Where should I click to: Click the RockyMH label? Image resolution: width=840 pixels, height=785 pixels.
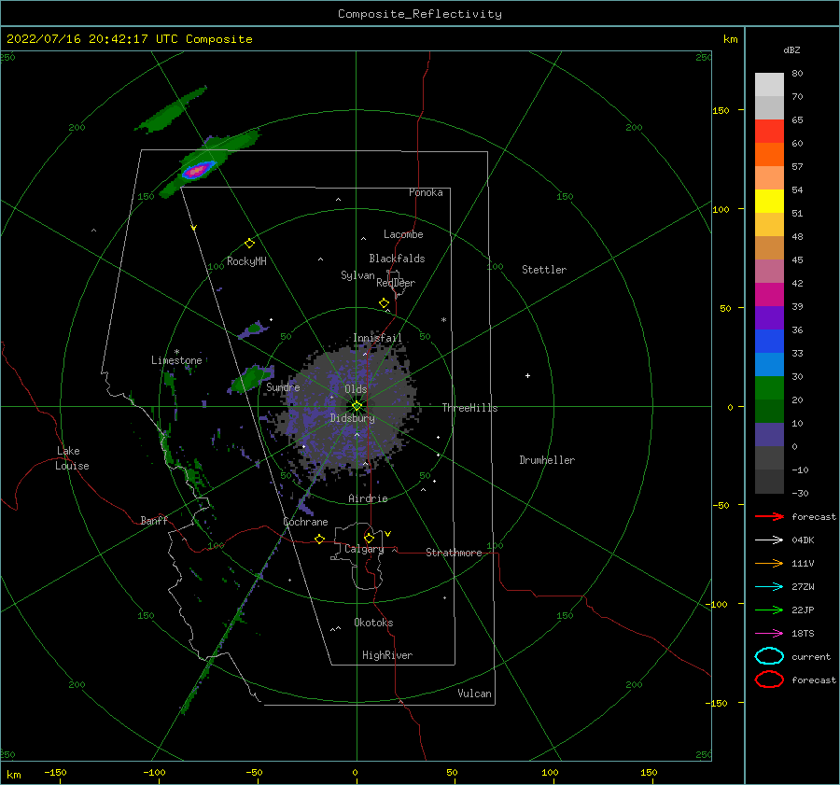click(x=246, y=261)
